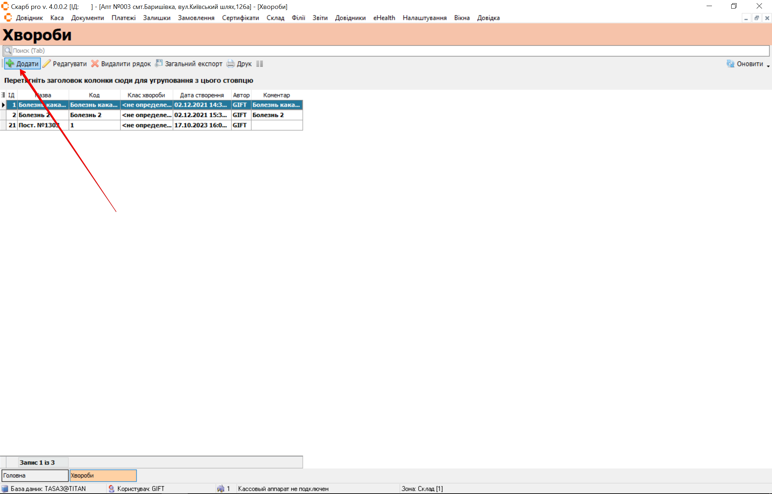Open the Налаштування menu
Viewport: 772px width, 494px height.
424,18
